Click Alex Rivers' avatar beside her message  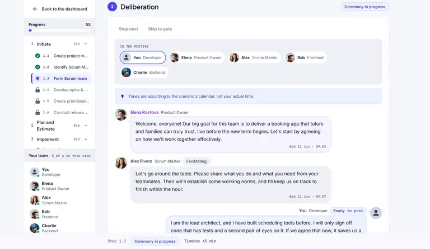[121, 163]
